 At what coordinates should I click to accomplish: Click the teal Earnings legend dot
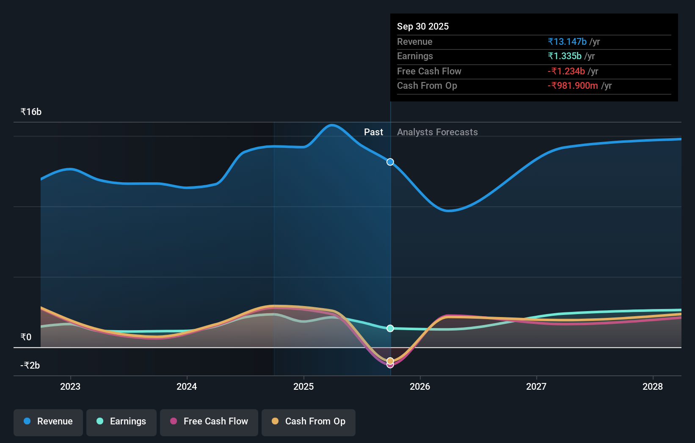(x=99, y=421)
